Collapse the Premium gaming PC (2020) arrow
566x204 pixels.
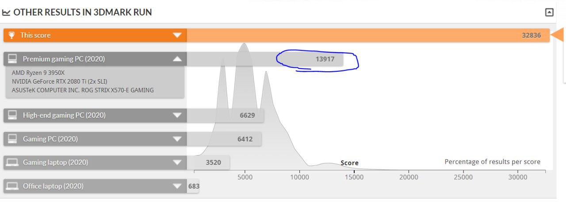click(x=177, y=59)
